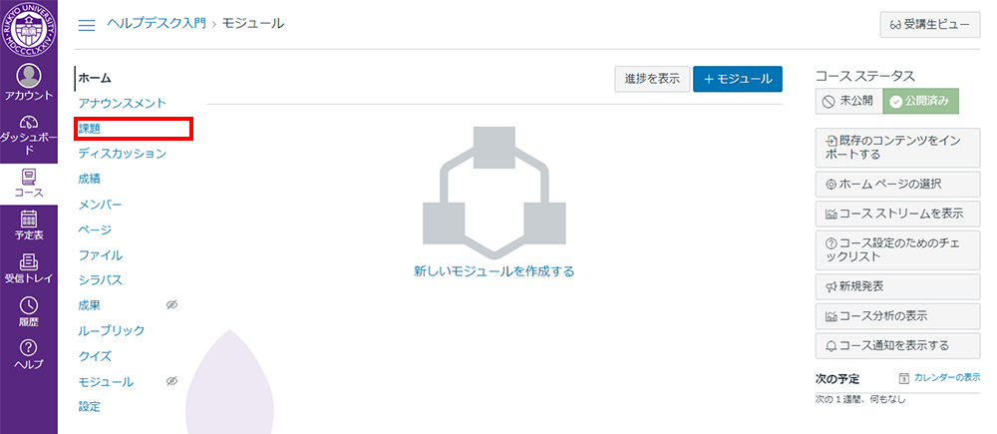Click the 新しいモジュールを作成する link

(494, 270)
